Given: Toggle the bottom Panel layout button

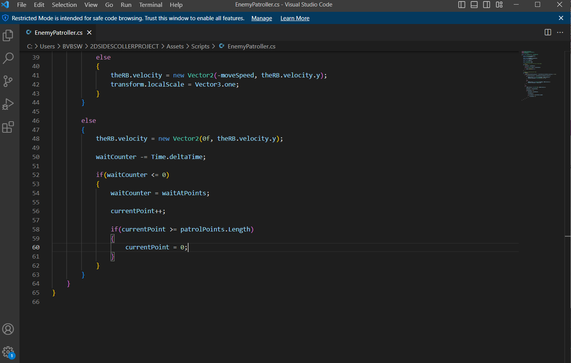Looking at the screenshot, I should [474, 5].
